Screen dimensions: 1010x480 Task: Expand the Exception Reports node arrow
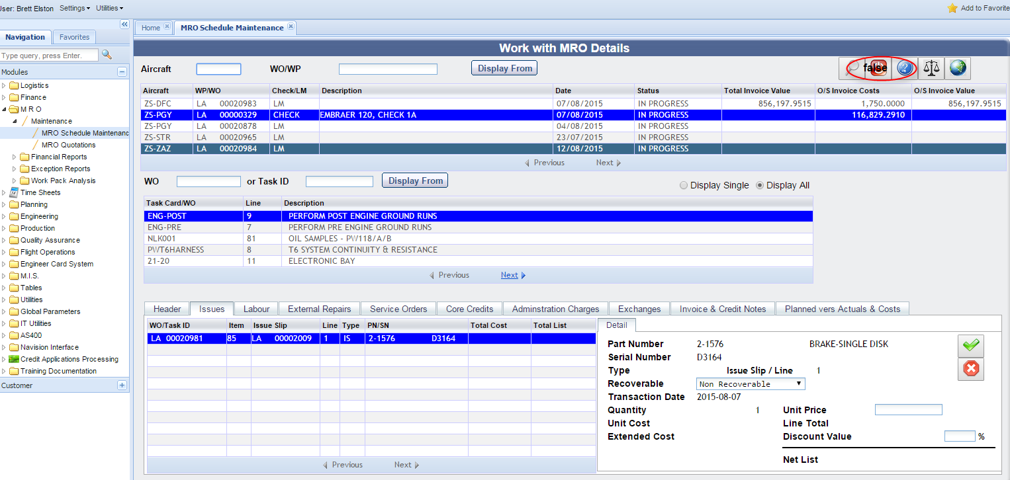[15, 169]
